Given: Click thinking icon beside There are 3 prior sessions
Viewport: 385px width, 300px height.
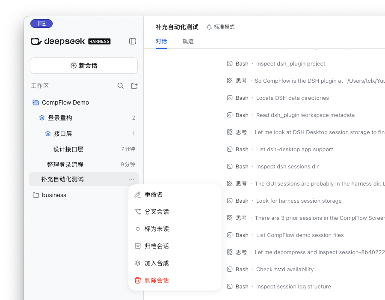Looking at the screenshot, I should (230, 218).
